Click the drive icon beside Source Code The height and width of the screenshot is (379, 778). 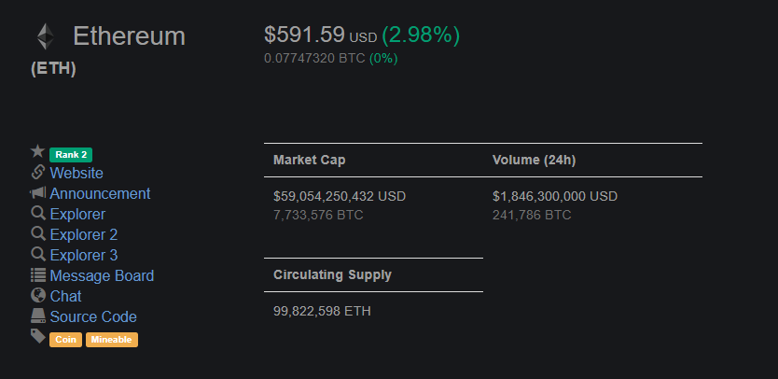38,316
